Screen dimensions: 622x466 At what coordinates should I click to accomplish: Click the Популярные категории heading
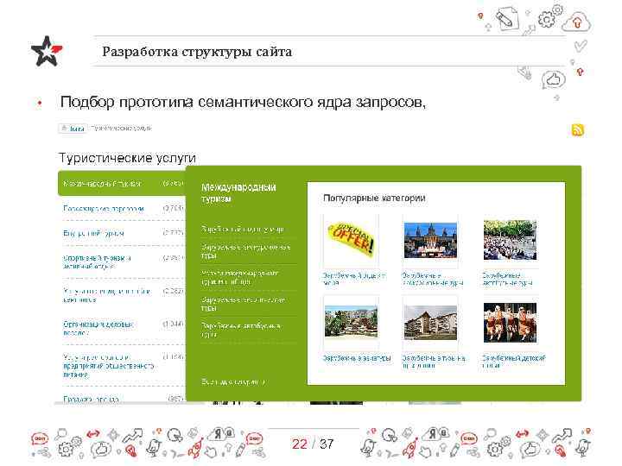pyautogui.click(x=374, y=198)
